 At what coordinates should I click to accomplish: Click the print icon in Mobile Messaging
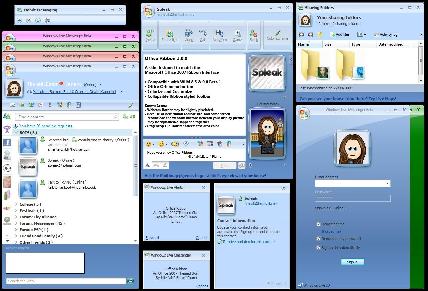coord(47,20)
